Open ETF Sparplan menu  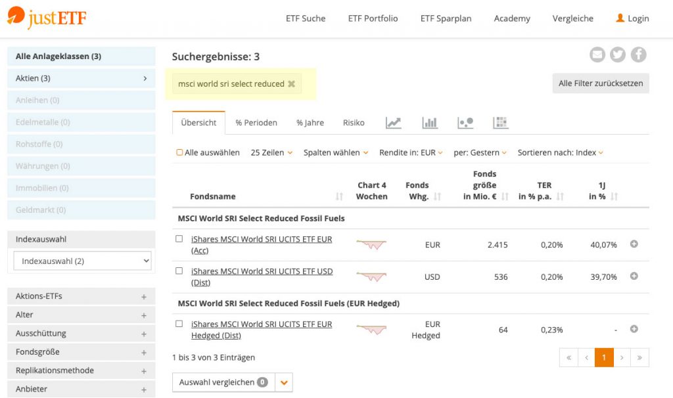point(446,18)
